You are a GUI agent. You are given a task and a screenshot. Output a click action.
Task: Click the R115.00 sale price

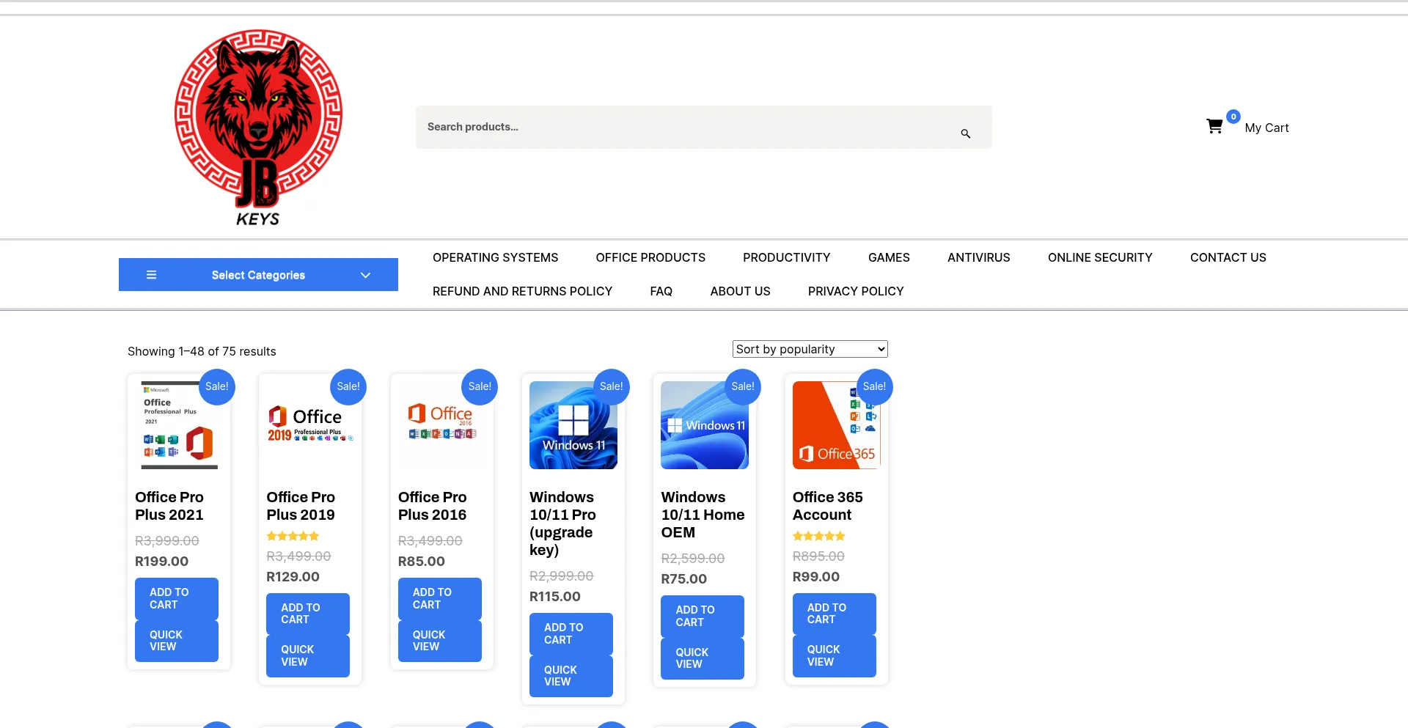(x=555, y=597)
